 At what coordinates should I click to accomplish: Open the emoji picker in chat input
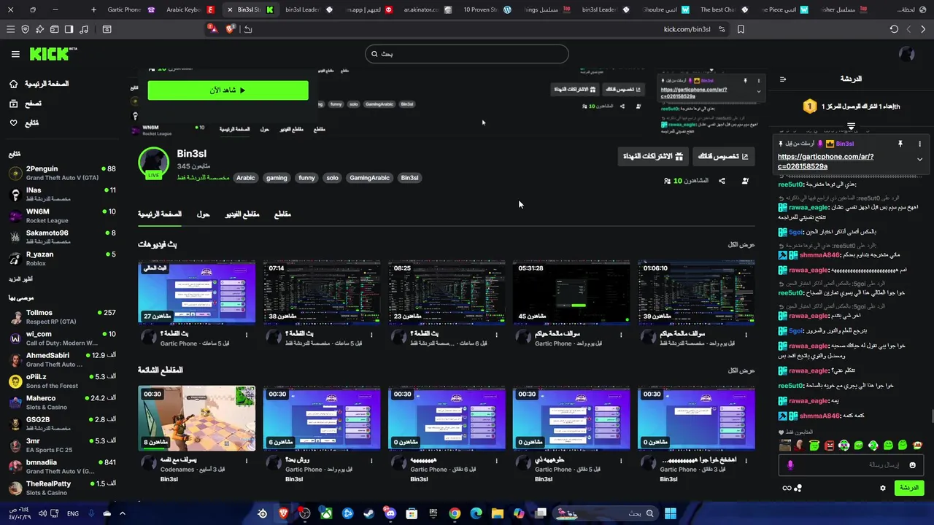pyautogui.click(x=912, y=465)
